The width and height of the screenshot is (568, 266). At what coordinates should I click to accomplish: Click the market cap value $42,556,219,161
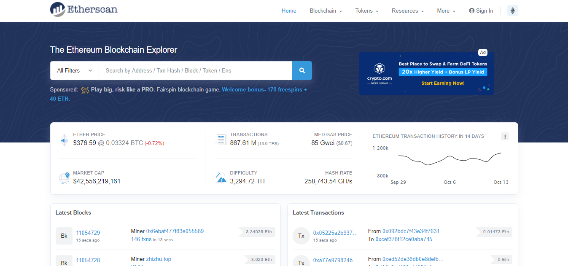[97, 181]
